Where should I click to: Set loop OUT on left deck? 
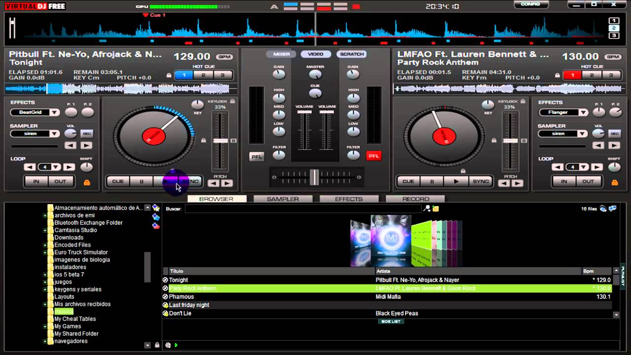pyautogui.click(x=60, y=181)
